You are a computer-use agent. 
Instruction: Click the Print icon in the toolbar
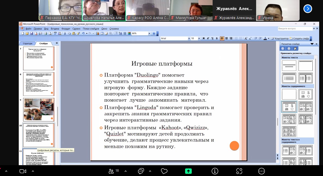click(46, 34)
